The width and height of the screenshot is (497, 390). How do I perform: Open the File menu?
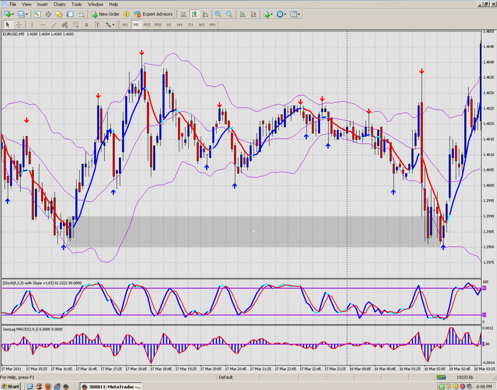click(x=13, y=4)
